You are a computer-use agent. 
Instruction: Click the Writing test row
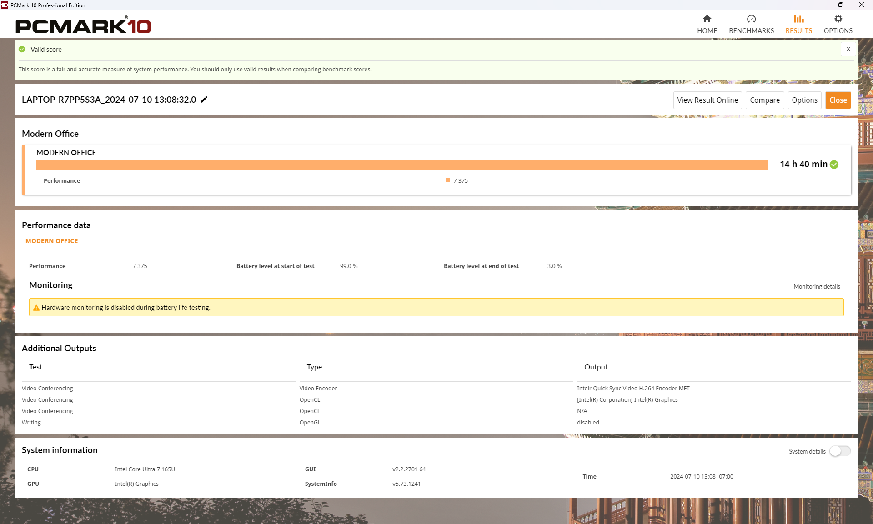(31, 422)
